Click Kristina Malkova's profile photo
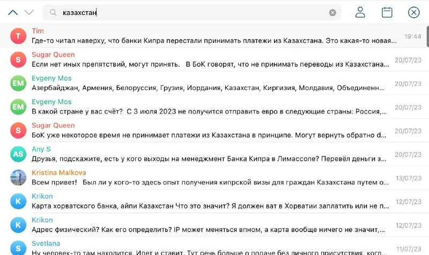429x255 pixels. pos(18,177)
